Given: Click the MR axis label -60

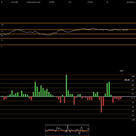Looking at the screenshot, I should point(133,111).
